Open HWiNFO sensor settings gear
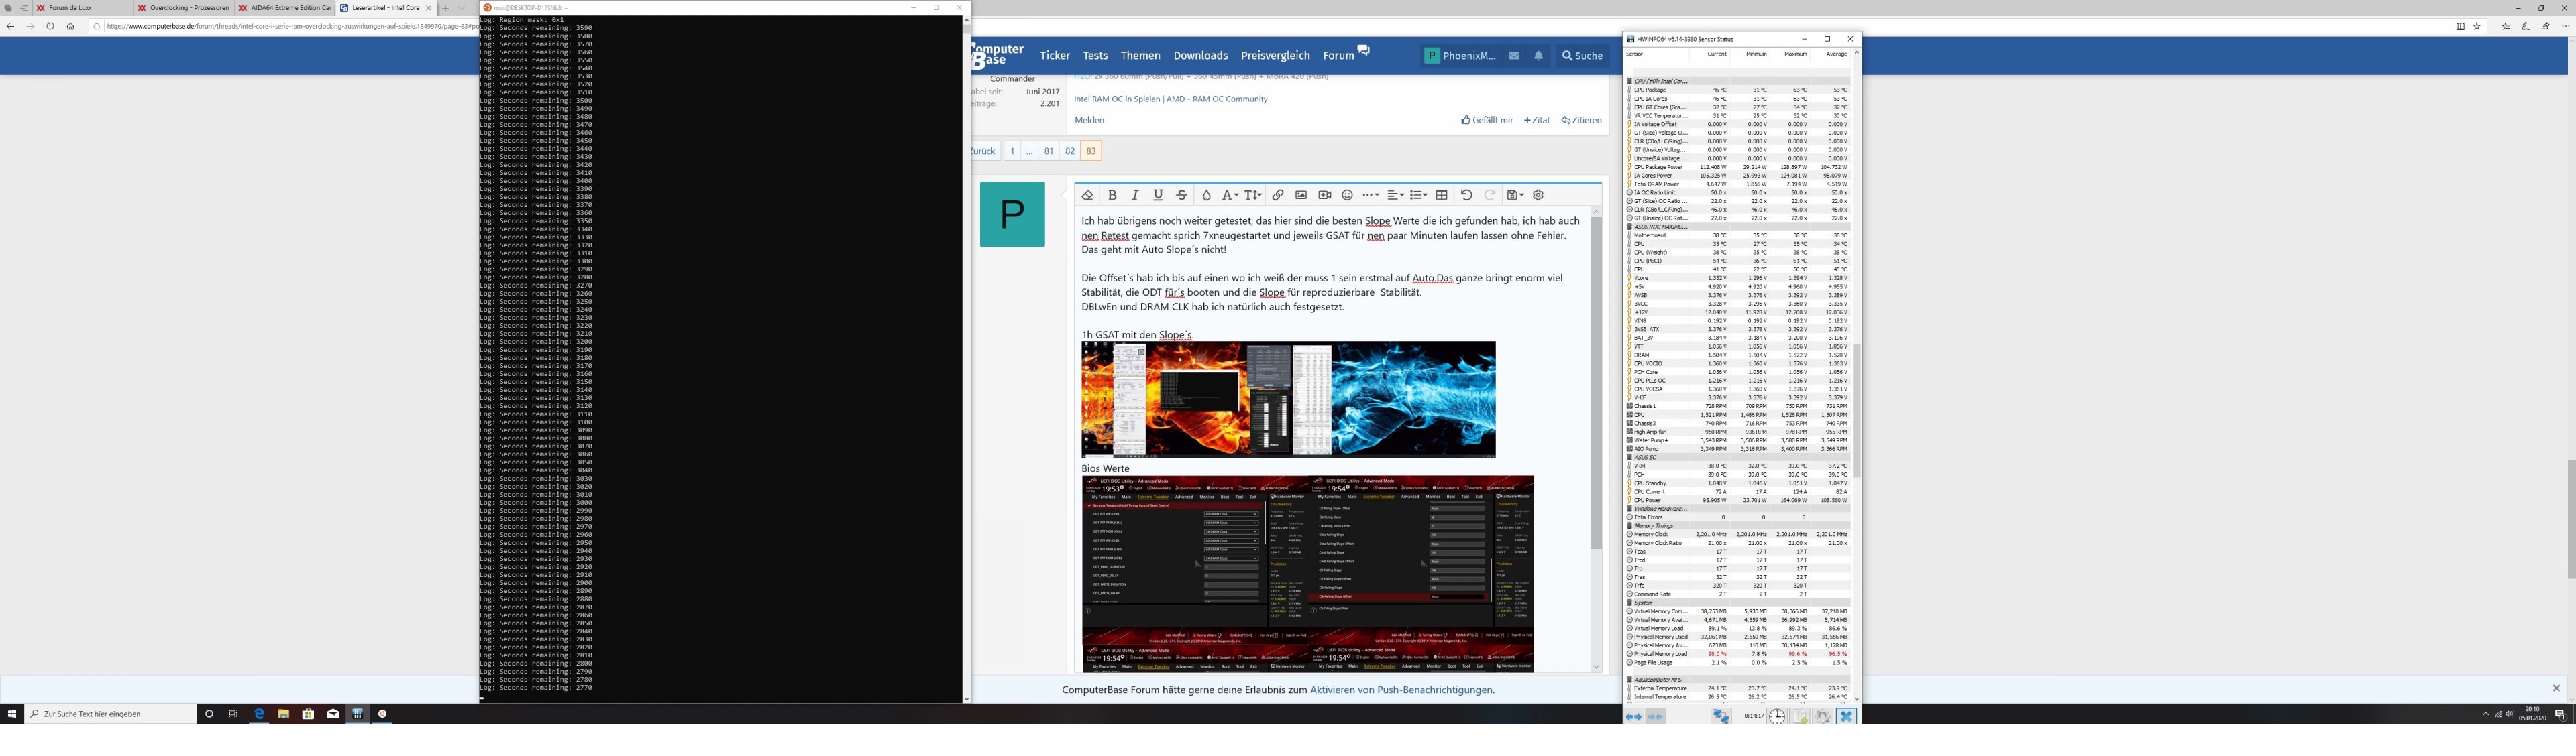The height and width of the screenshot is (756, 2576). 1823,716
